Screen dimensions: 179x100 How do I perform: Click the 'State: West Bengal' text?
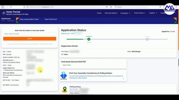click(134, 51)
